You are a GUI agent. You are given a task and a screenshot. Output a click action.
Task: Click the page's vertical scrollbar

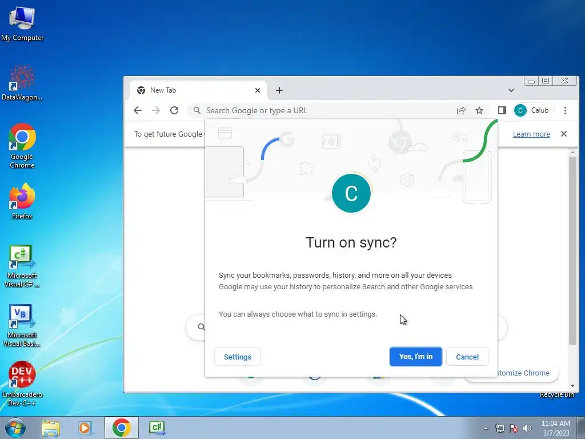[x=572, y=250]
